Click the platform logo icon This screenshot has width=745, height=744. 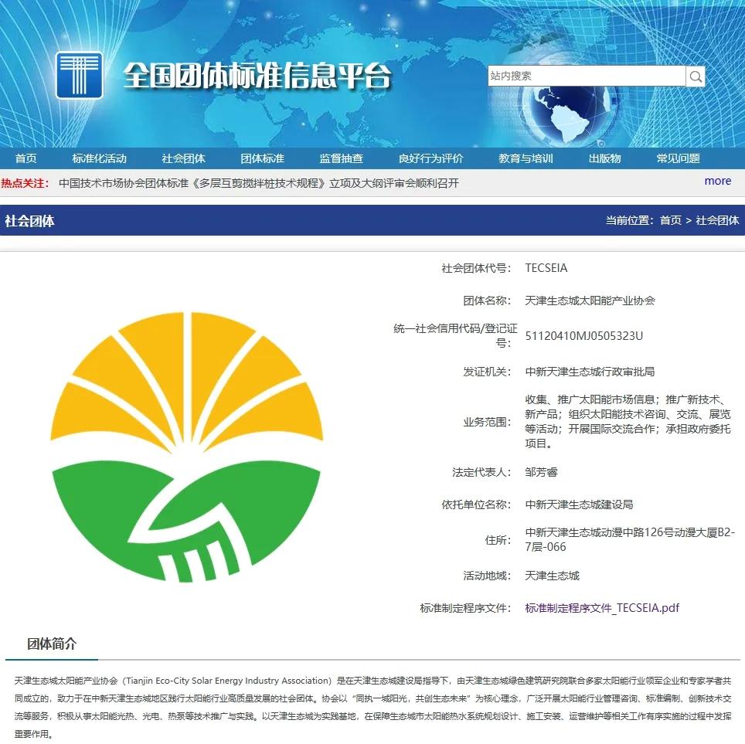click(79, 75)
